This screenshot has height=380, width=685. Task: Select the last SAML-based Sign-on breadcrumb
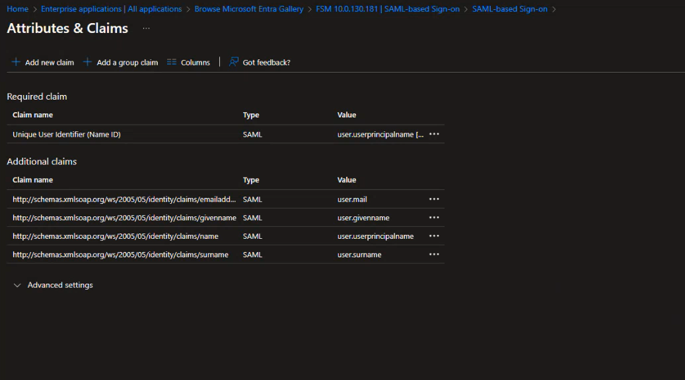pos(509,9)
